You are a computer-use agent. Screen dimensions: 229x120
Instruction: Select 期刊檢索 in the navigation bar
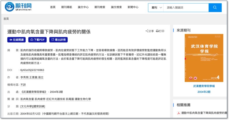point(100,7)
